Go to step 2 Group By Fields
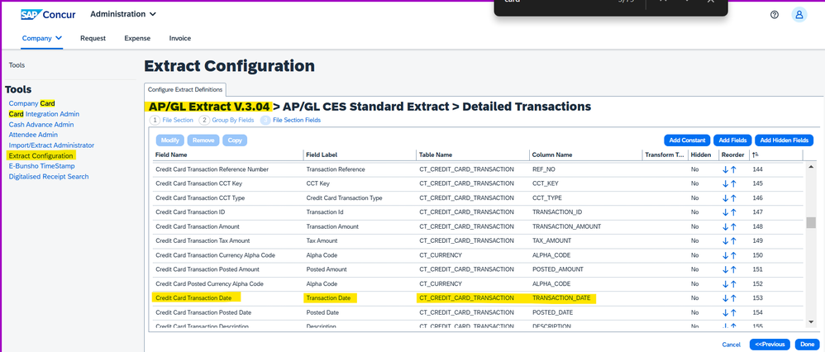 227,120
